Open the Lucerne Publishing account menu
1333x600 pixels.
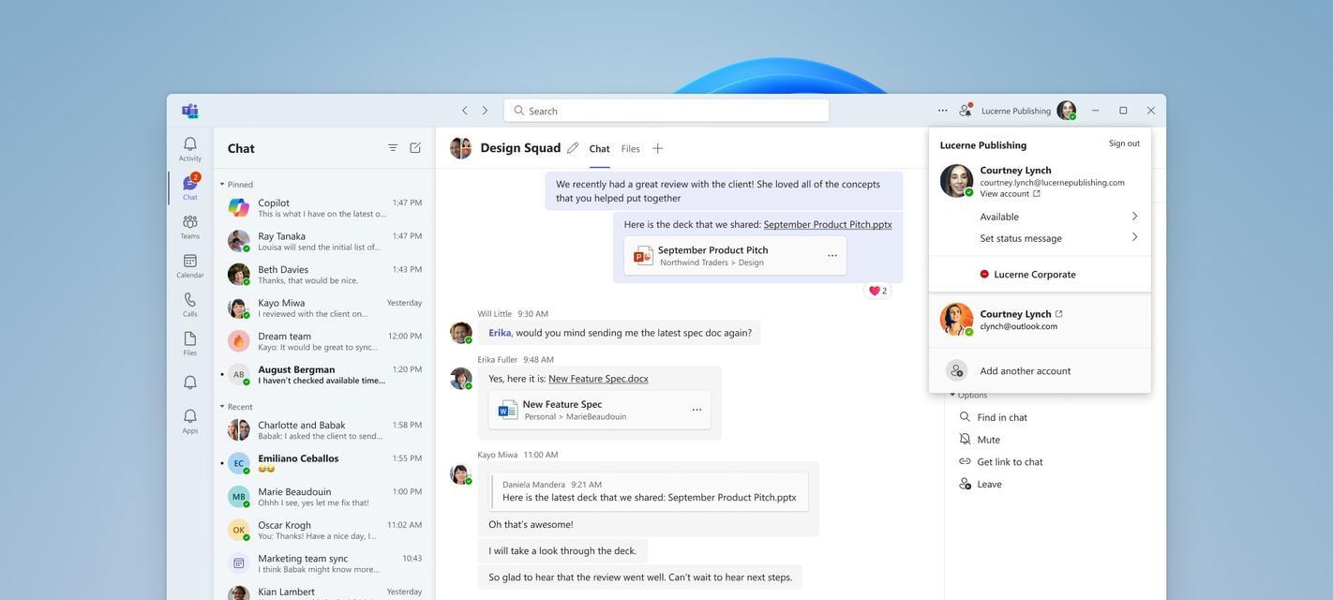tap(1028, 111)
